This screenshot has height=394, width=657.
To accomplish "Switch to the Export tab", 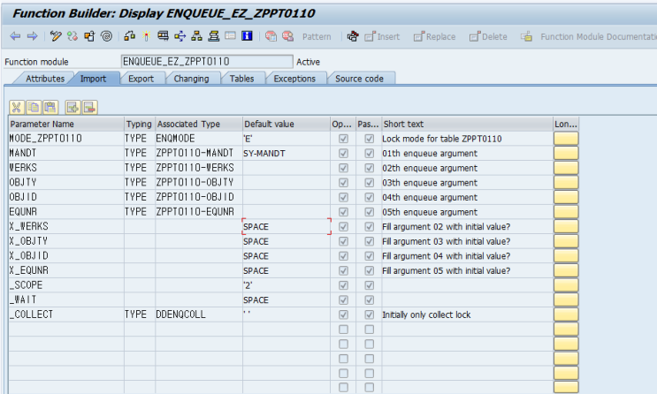I will coord(141,79).
